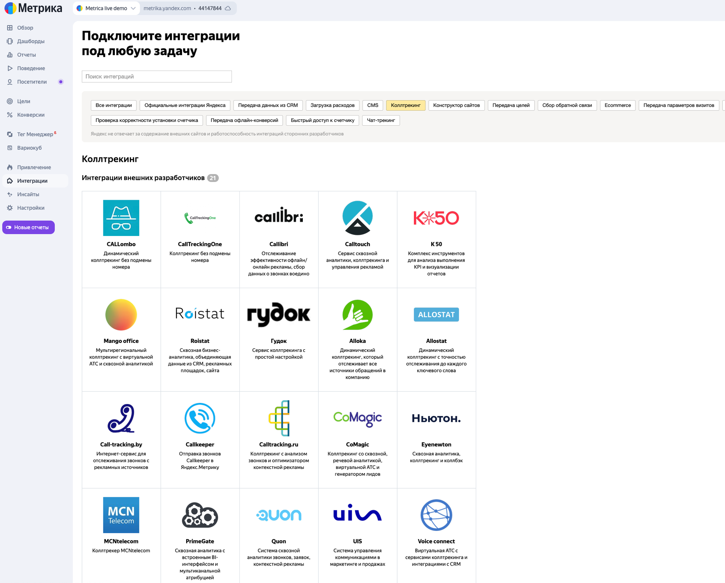Image resolution: width=725 pixels, height=583 pixels.
Task: Open the Alloka green hand logo
Action: (x=358, y=315)
